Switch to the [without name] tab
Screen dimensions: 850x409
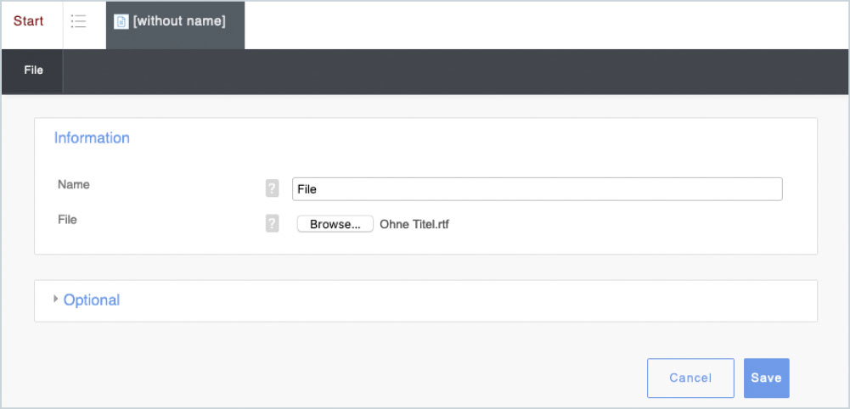point(175,25)
